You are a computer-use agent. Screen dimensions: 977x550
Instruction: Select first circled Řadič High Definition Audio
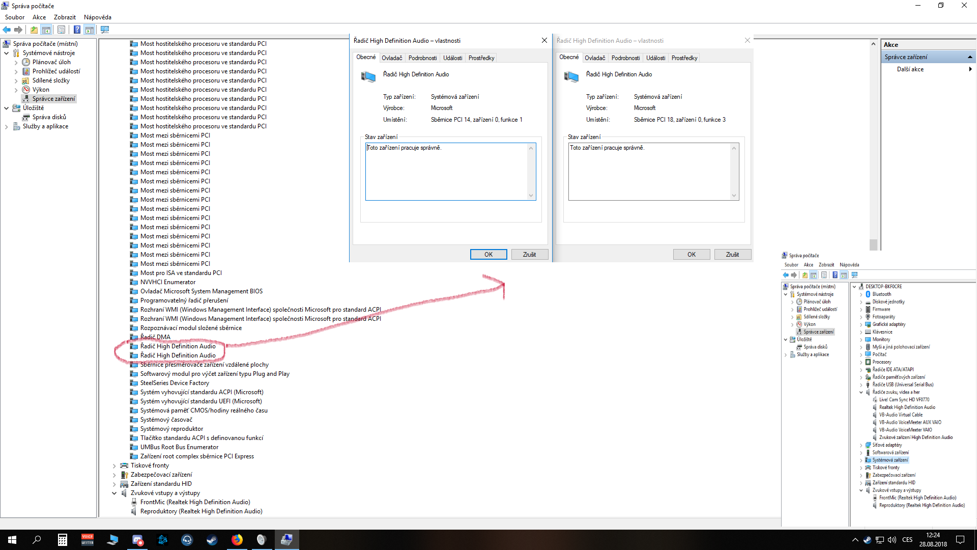(x=178, y=346)
